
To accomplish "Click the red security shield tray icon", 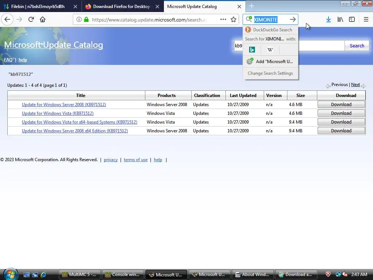I will point(328,274).
